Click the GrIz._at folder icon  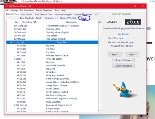(18, 105)
